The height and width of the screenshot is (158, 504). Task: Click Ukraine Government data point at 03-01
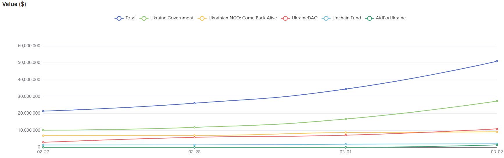pyautogui.click(x=346, y=119)
